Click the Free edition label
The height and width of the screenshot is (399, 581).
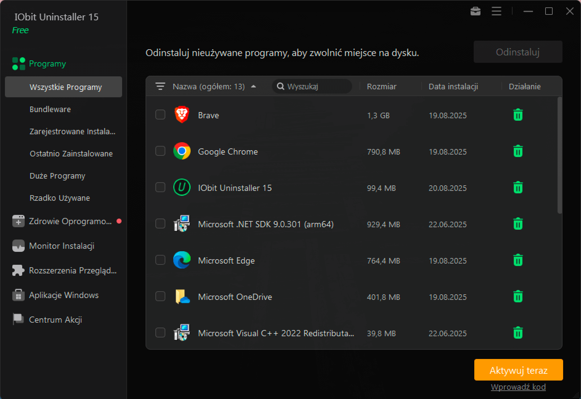[x=20, y=30]
